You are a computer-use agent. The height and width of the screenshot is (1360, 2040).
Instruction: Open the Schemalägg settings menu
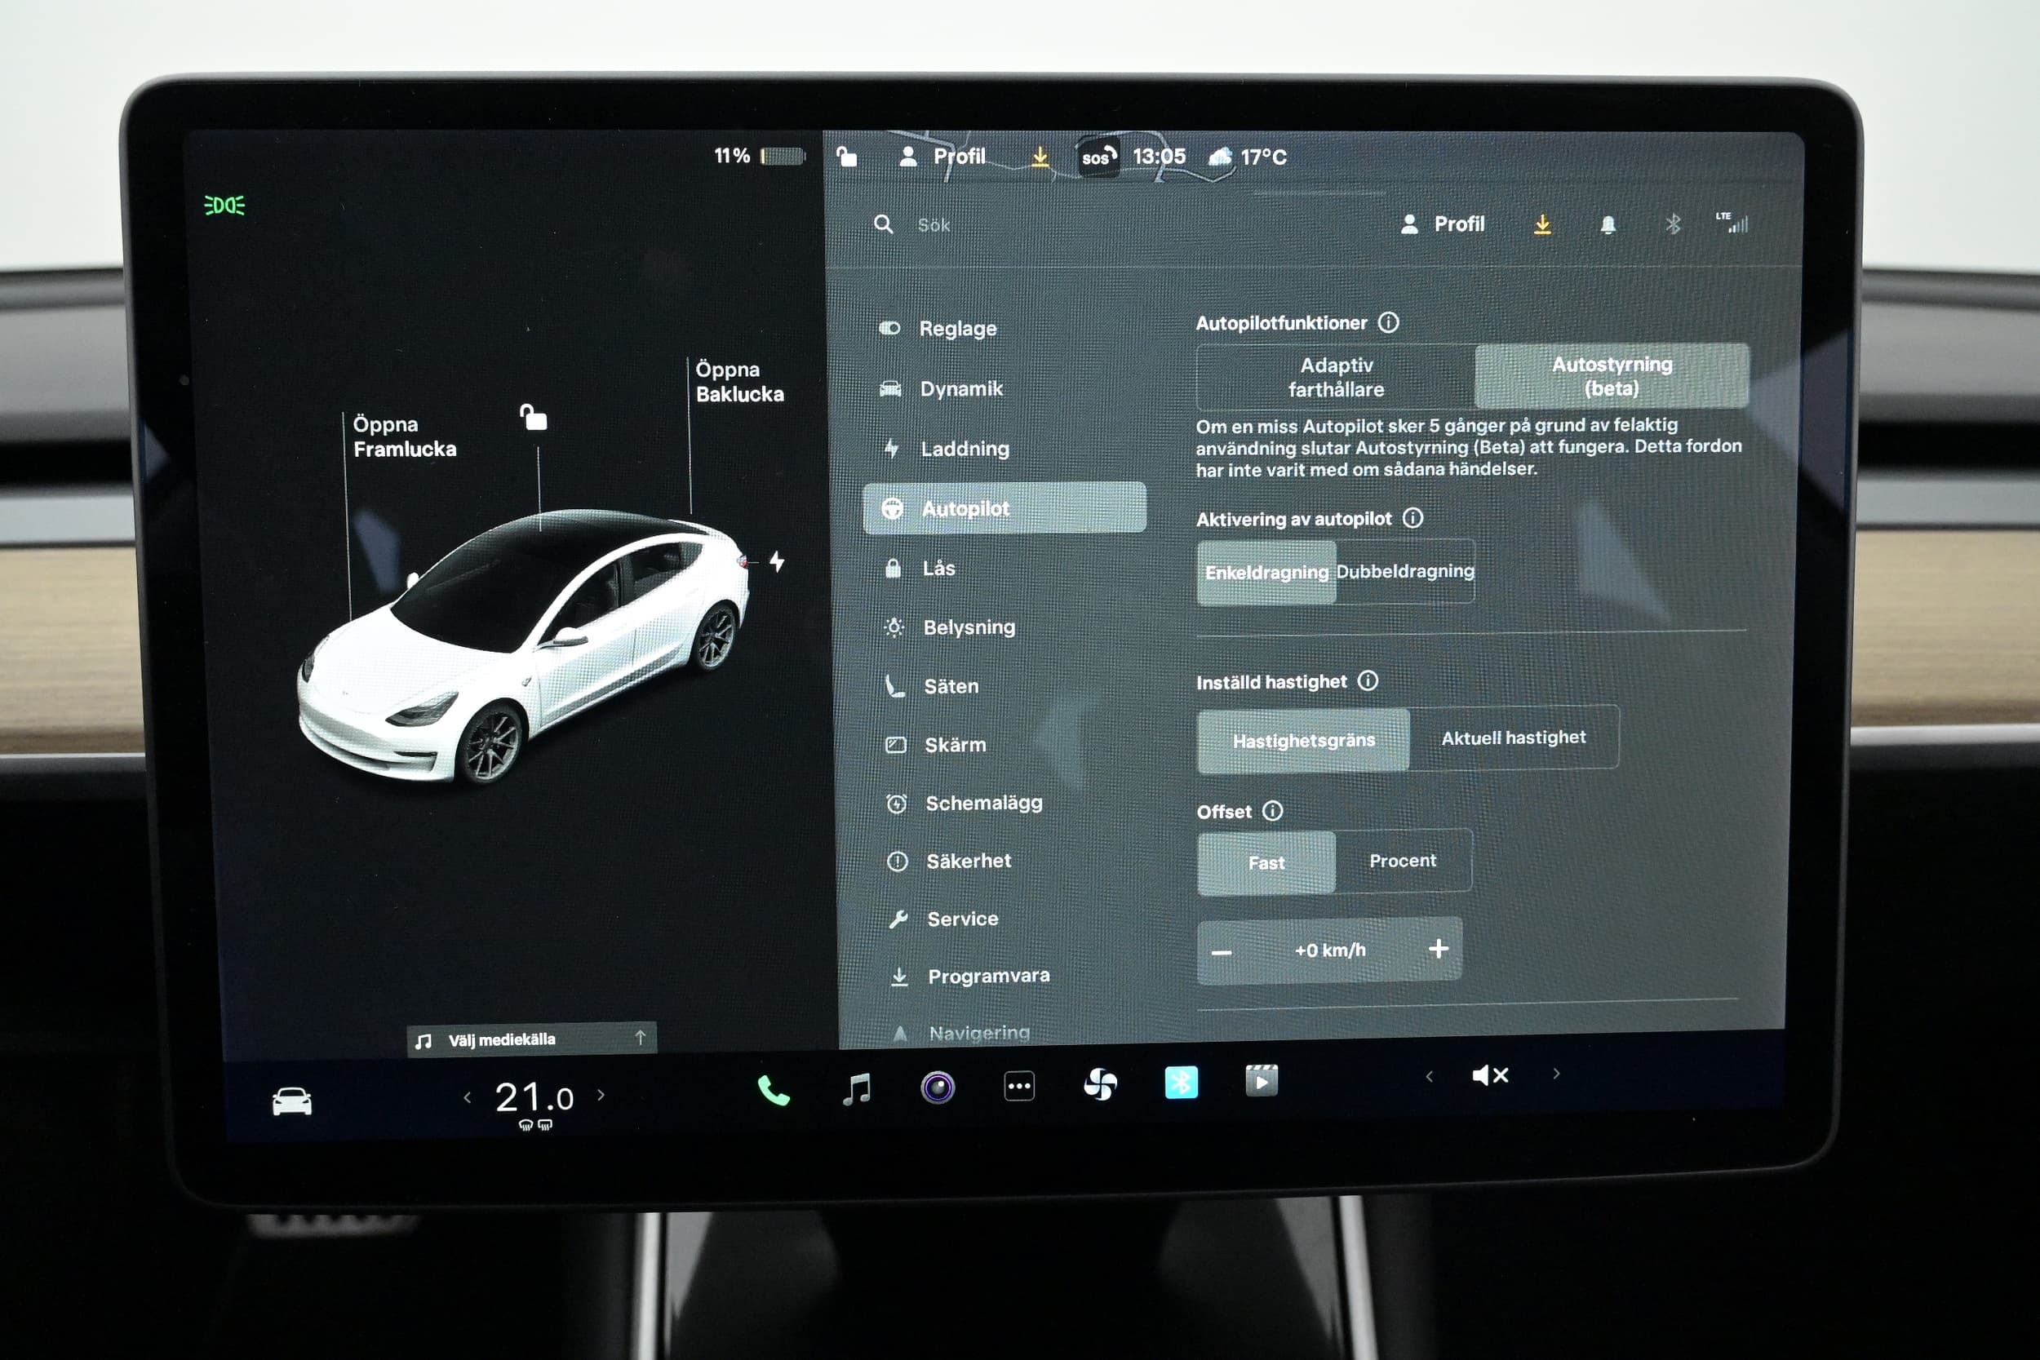(964, 803)
